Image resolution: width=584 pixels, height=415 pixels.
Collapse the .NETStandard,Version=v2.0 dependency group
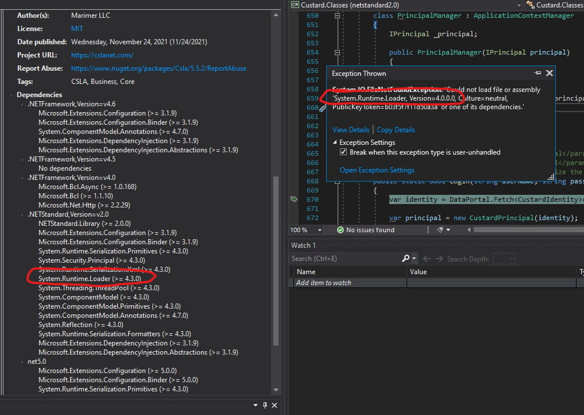click(x=23, y=213)
